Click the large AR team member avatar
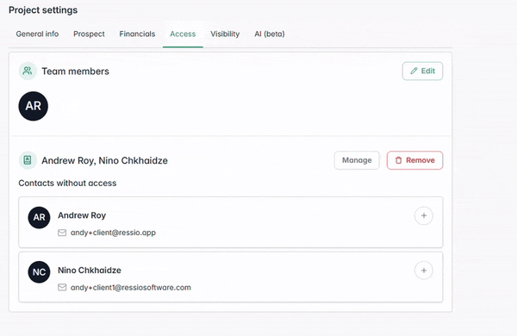This screenshot has height=336, width=517. click(34, 106)
